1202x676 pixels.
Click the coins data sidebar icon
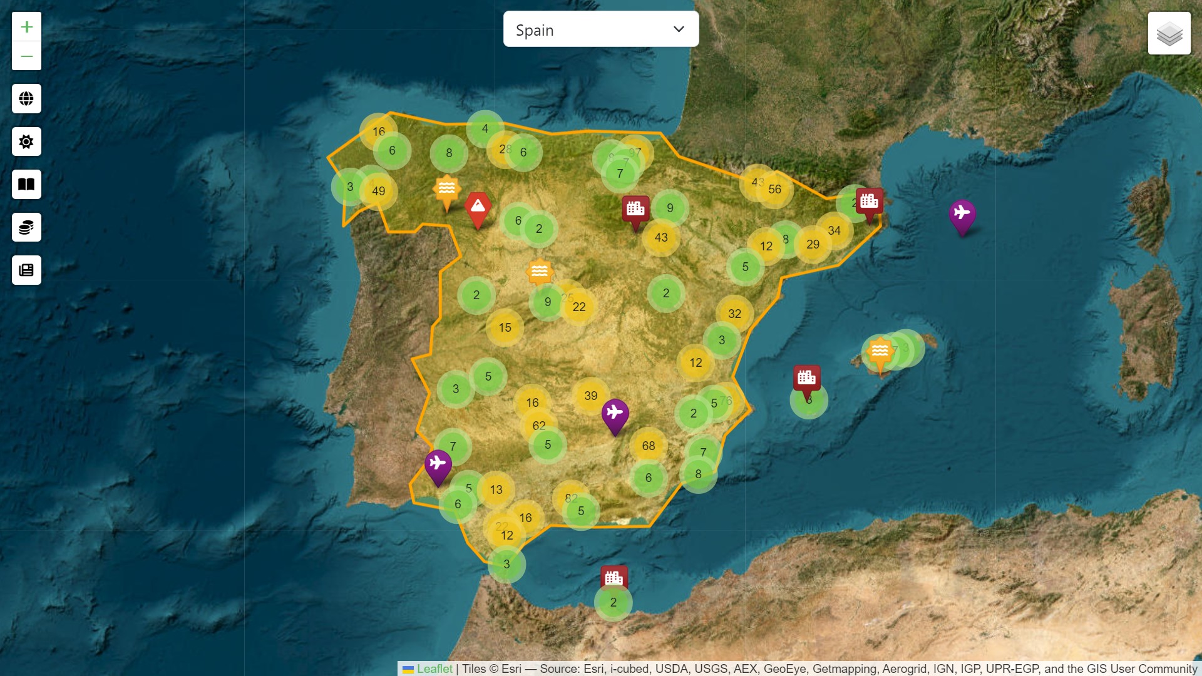[x=26, y=227]
